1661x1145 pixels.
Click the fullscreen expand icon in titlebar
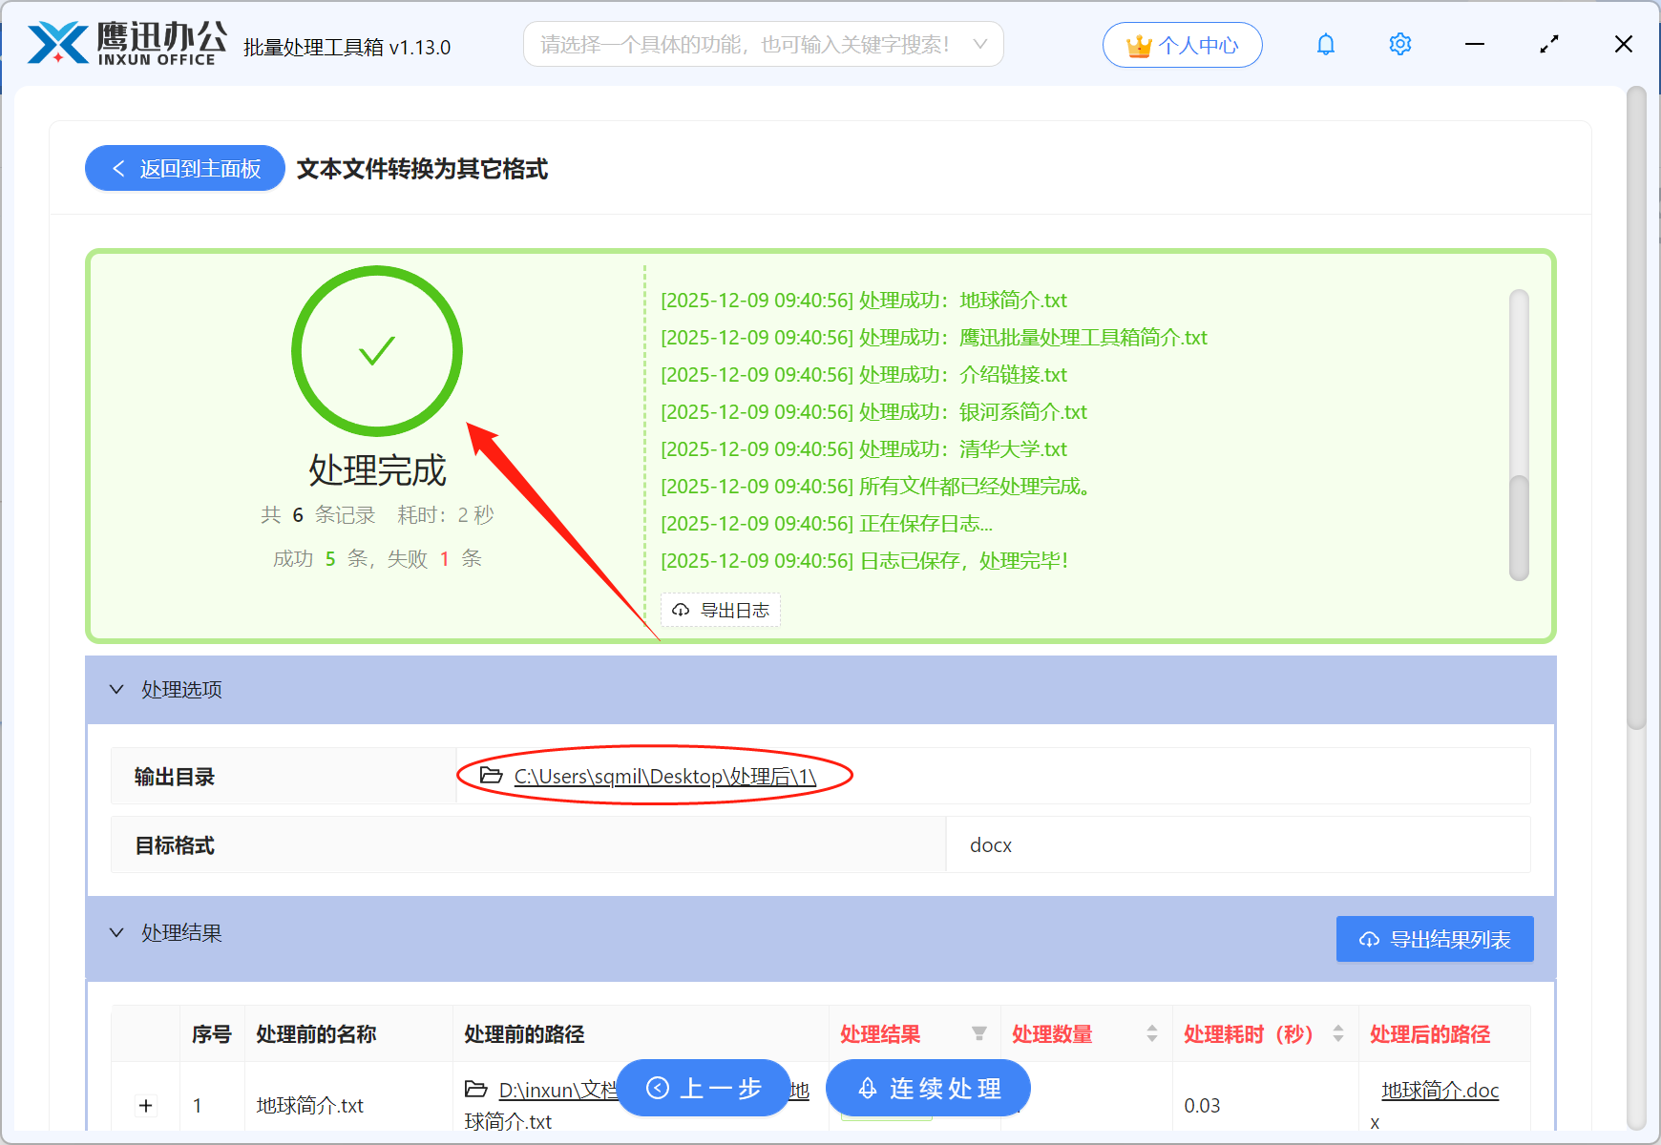1548,44
